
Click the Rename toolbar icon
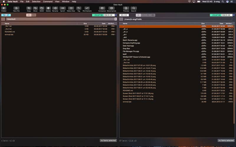[x=55, y=8]
